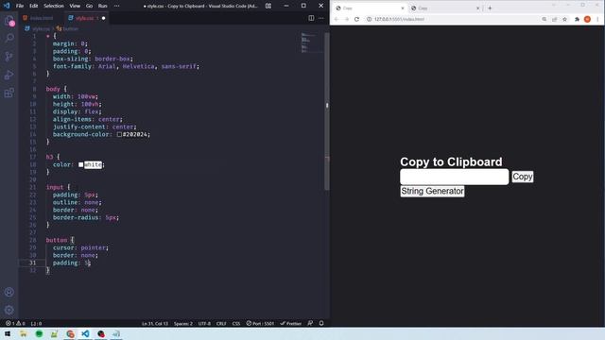View site information icon before URL
The height and width of the screenshot is (340, 605).
[x=369, y=19]
